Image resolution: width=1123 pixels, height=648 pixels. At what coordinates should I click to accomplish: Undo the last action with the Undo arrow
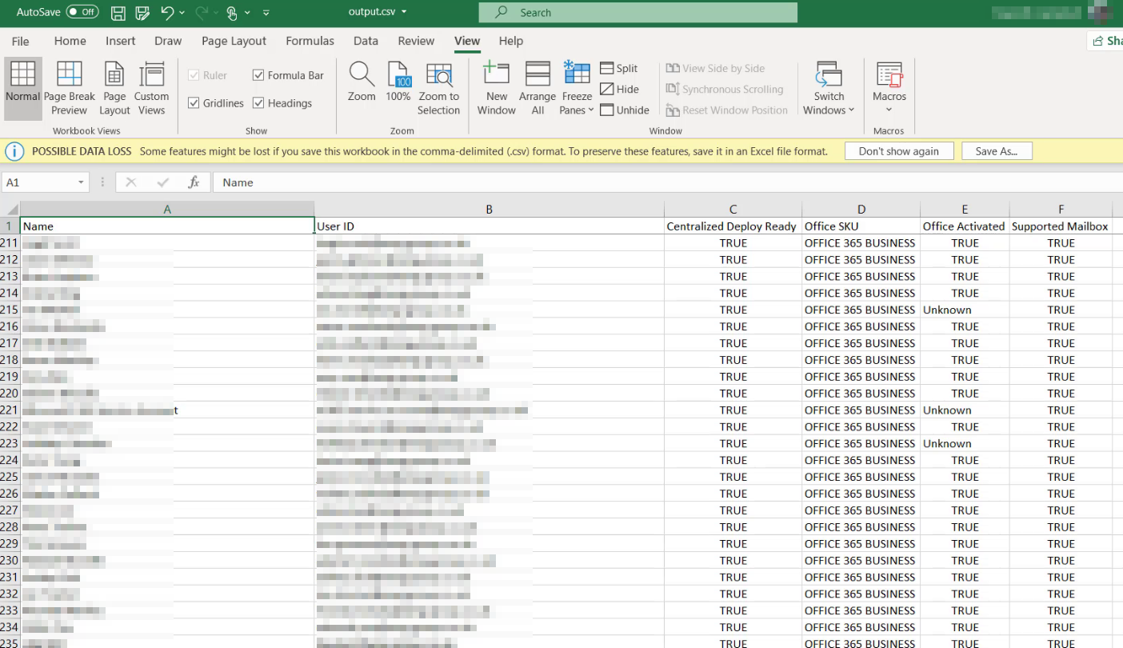167,13
